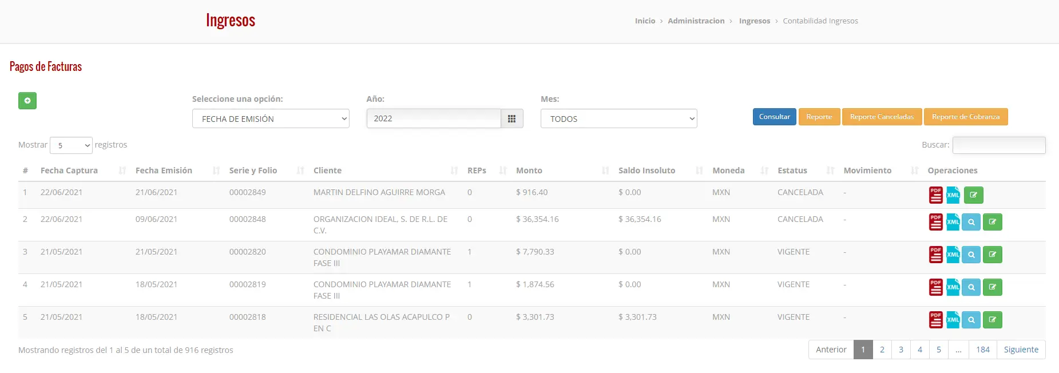Change the Mostrar registros count dropdown
The width and height of the screenshot is (1059, 373).
pyautogui.click(x=71, y=145)
